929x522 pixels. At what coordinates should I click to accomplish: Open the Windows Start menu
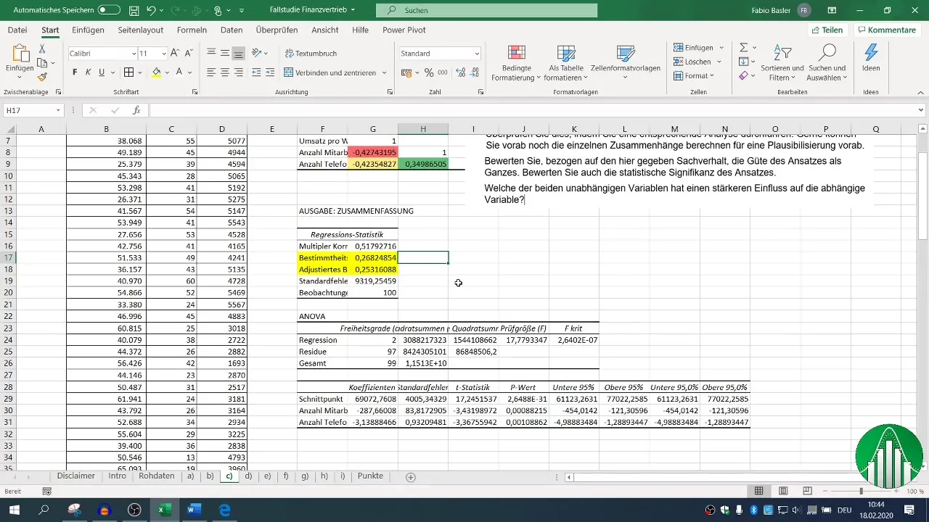coord(13,510)
